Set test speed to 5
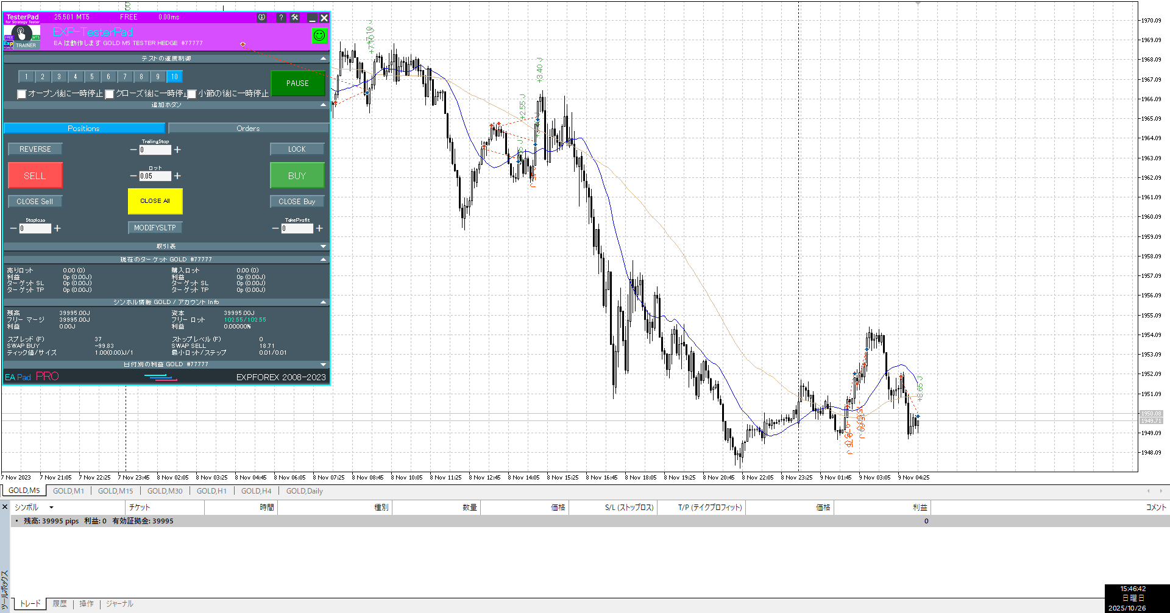This screenshot has width=1170, height=613. pos(92,77)
